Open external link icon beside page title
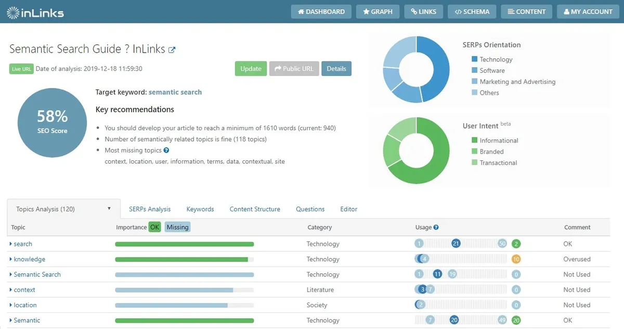The width and height of the screenshot is (624, 329). tap(172, 50)
